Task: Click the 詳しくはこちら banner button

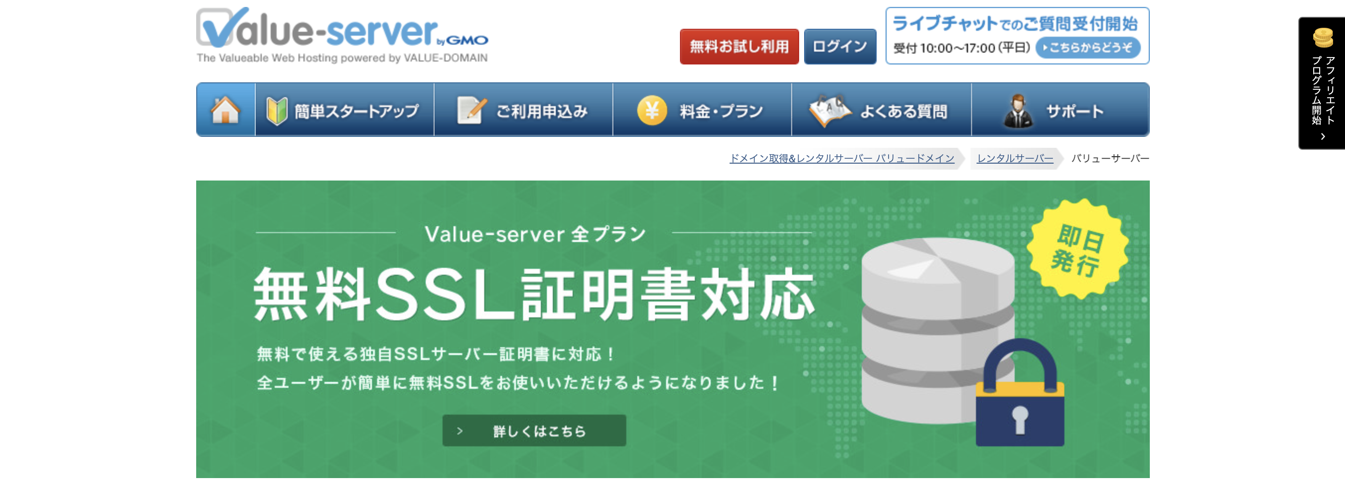Action: pyautogui.click(x=533, y=430)
